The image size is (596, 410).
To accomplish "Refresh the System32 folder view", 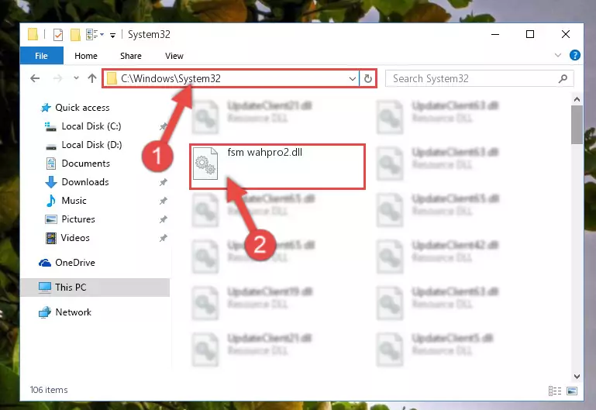I will (x=367, y=78).
